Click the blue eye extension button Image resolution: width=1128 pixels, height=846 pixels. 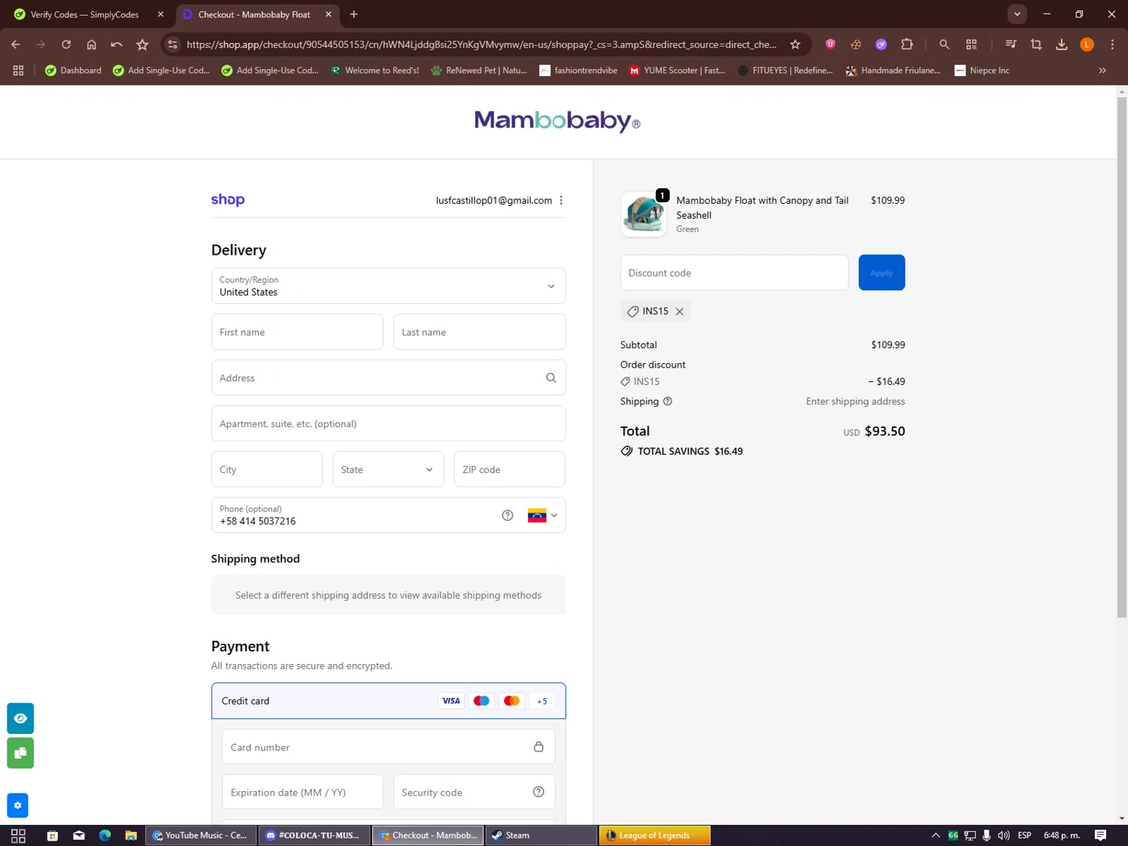20,718
